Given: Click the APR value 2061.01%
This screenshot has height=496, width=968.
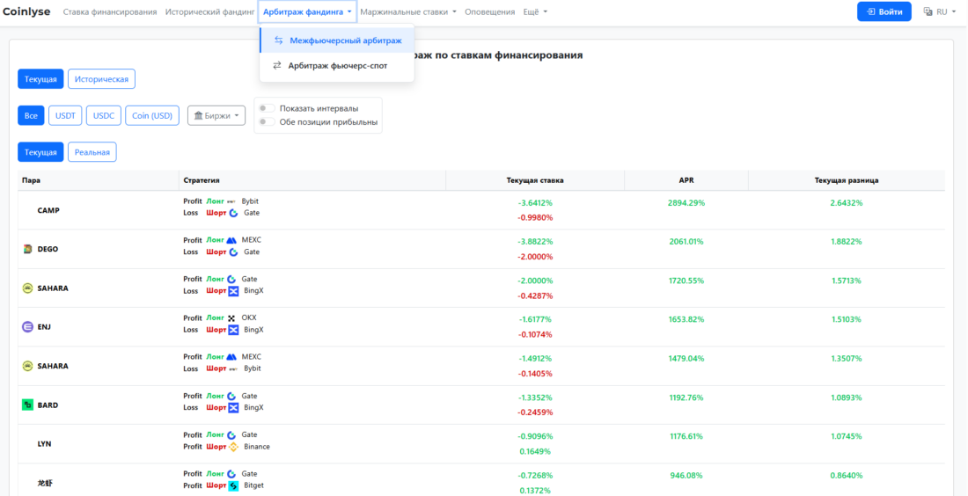Looking at the screenshot, I should point(686,242).
